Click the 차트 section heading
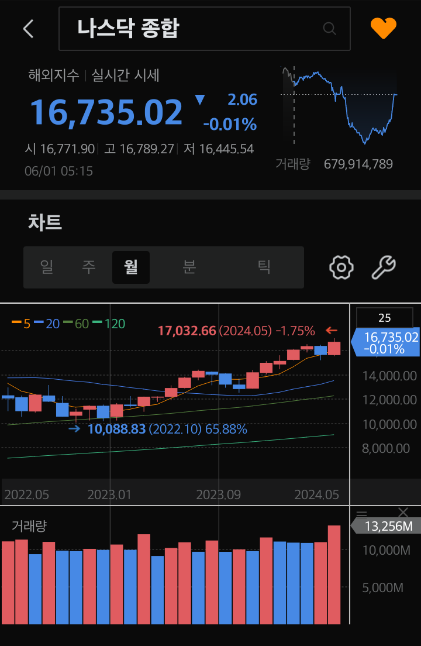The height and width of the screenshot is (646, 421). click(45, 222)
